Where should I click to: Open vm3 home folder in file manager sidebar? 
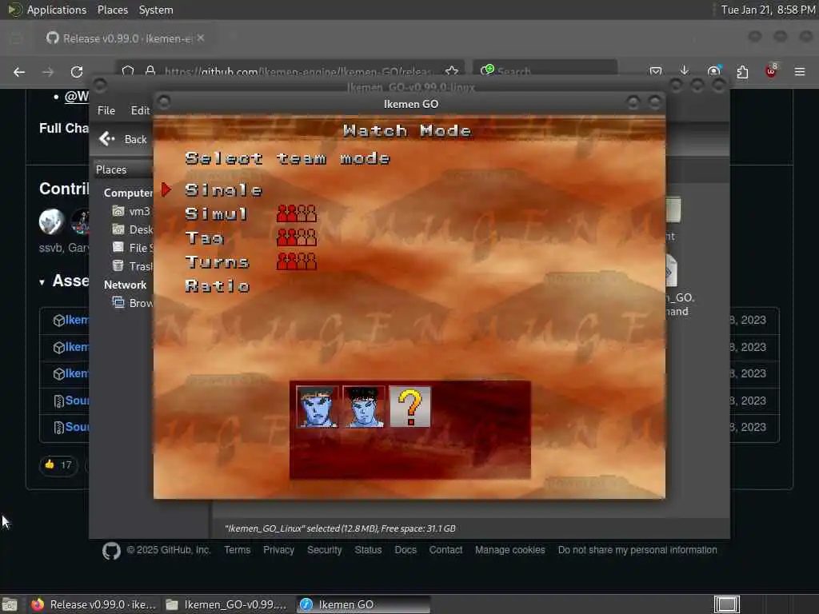pos(131,211)
